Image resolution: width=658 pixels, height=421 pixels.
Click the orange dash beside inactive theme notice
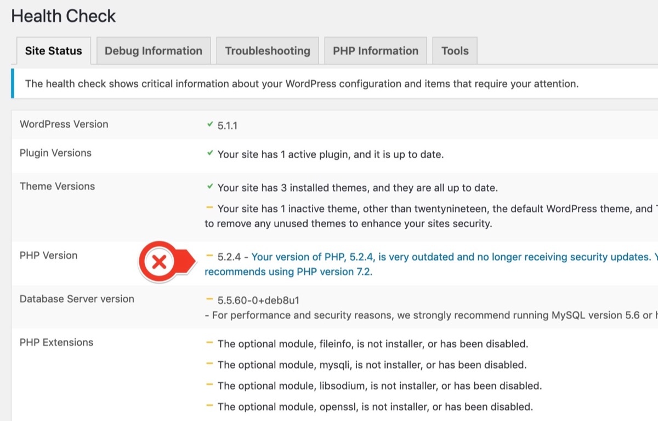tap(209, 207)
